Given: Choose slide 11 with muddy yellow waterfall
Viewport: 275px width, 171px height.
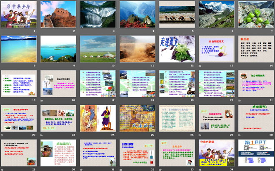Looking at the screenshot, I should pos(137,48).
